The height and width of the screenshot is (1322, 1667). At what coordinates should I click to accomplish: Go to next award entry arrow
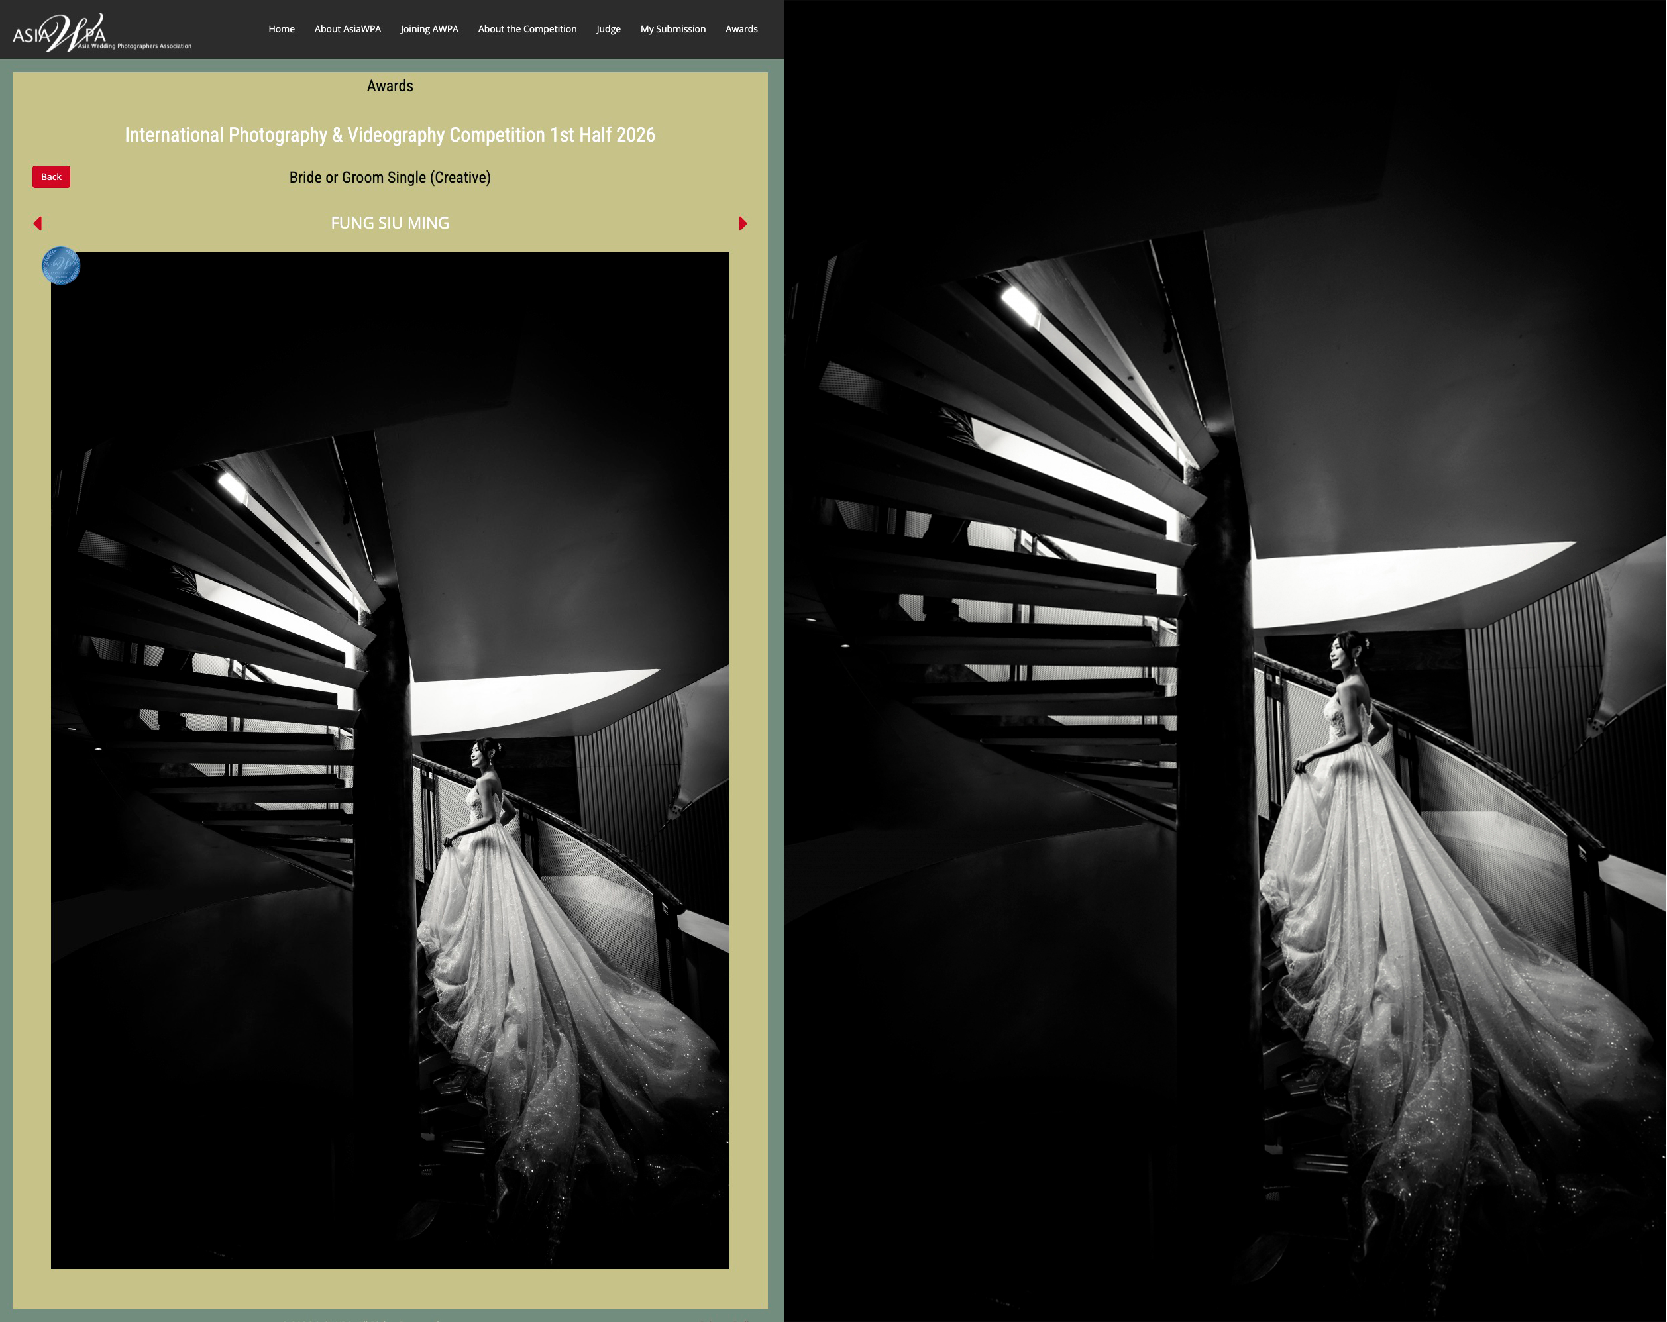743,223
